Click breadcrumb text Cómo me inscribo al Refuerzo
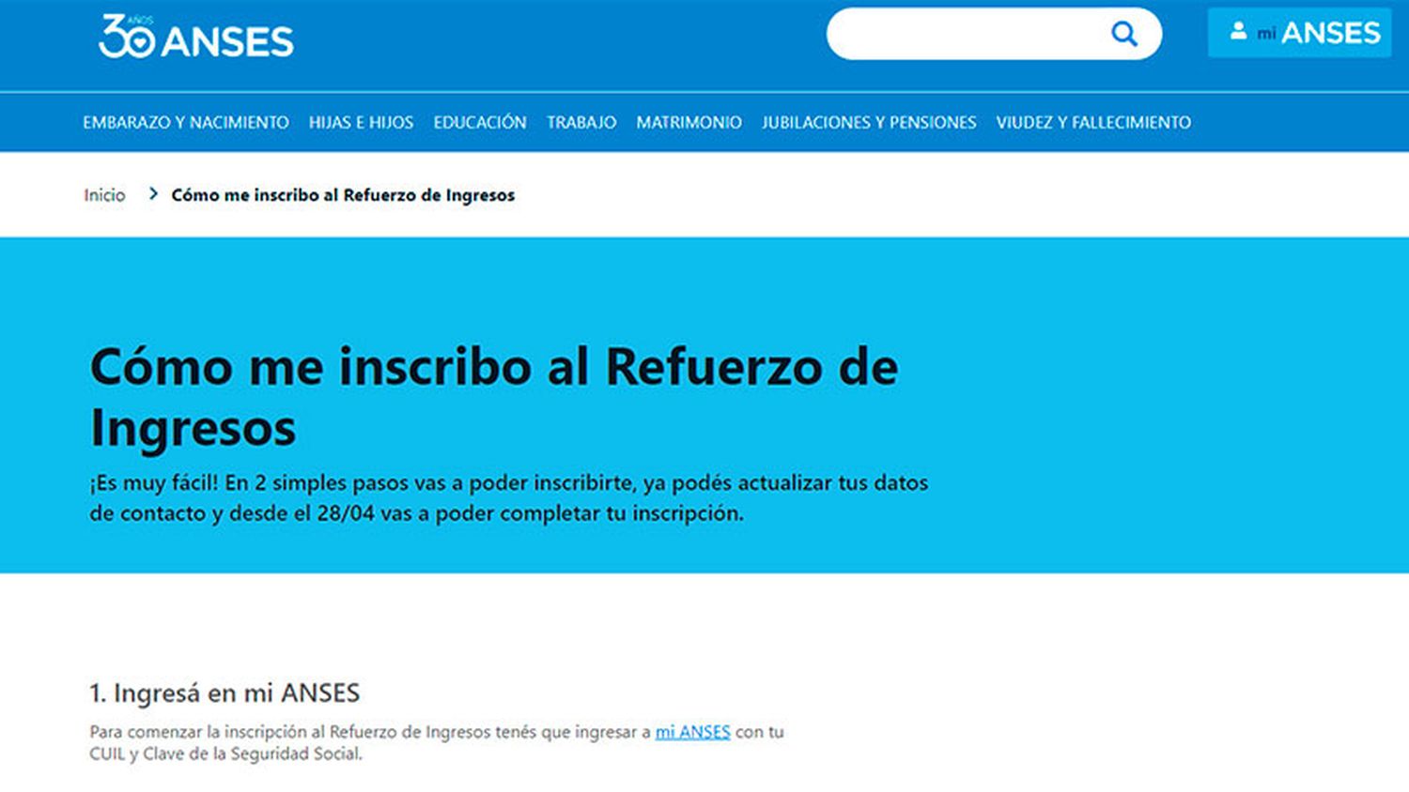 pos(343,195)
